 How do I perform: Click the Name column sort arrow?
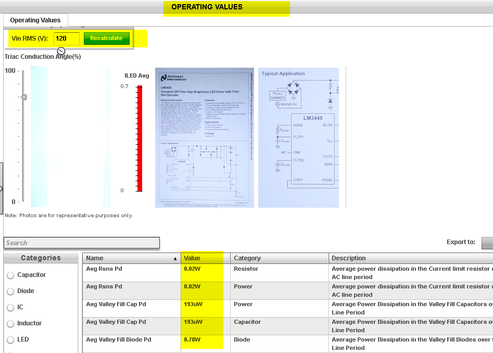[x=175, y=258]
